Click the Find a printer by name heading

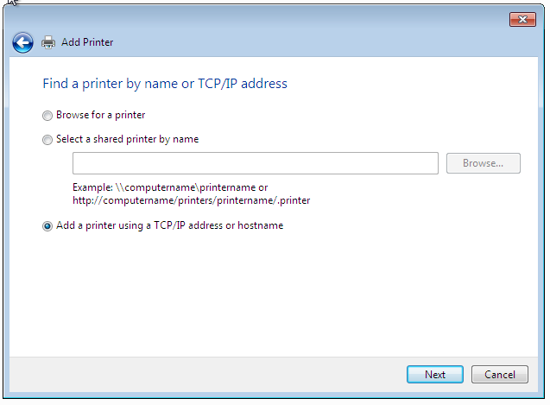pos(165,84)
